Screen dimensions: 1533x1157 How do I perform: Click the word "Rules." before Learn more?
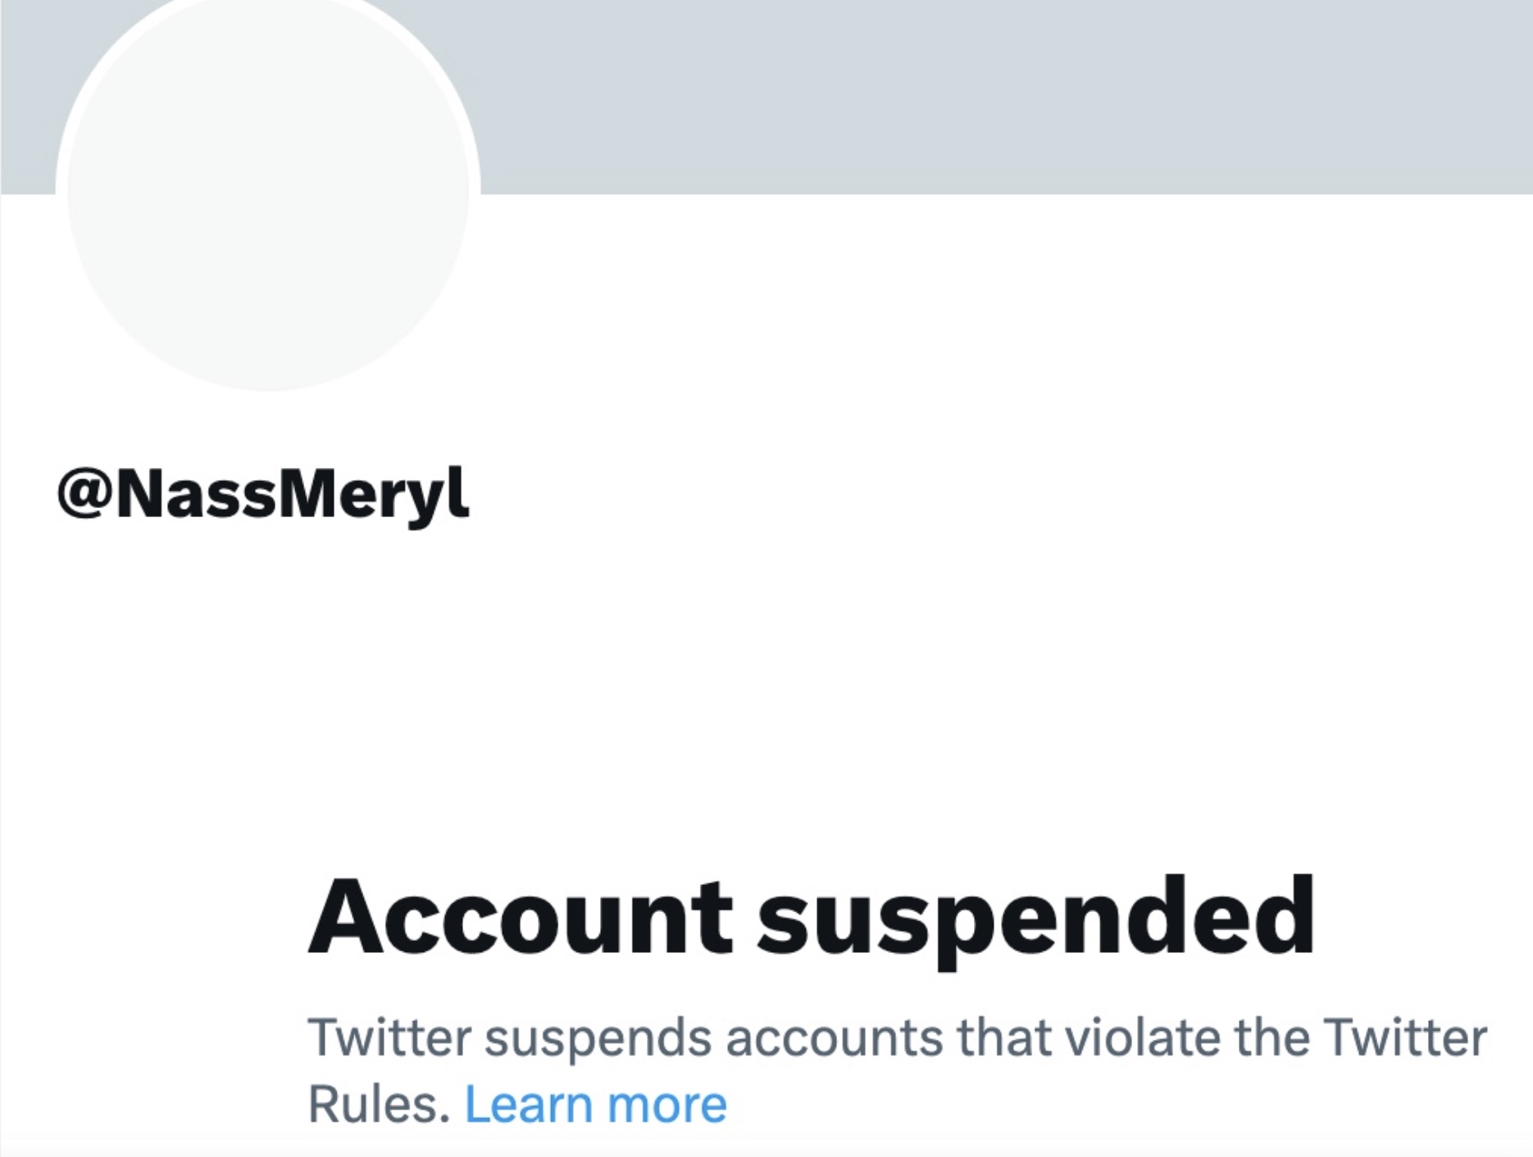(379, 1104)
